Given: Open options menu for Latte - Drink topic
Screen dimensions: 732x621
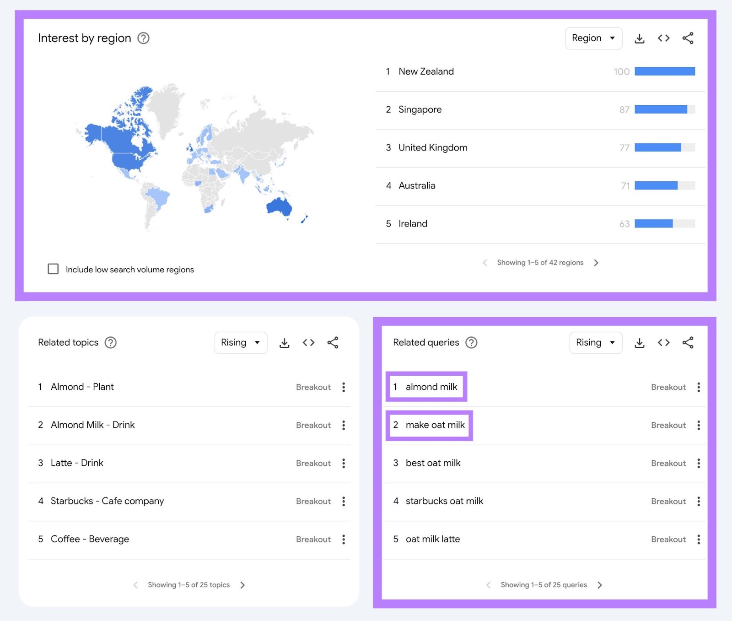Looking at the screenshot, I should coord(343,463).
